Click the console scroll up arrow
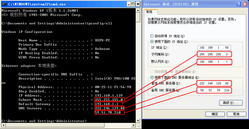249x129 pixels. (138, 11)
